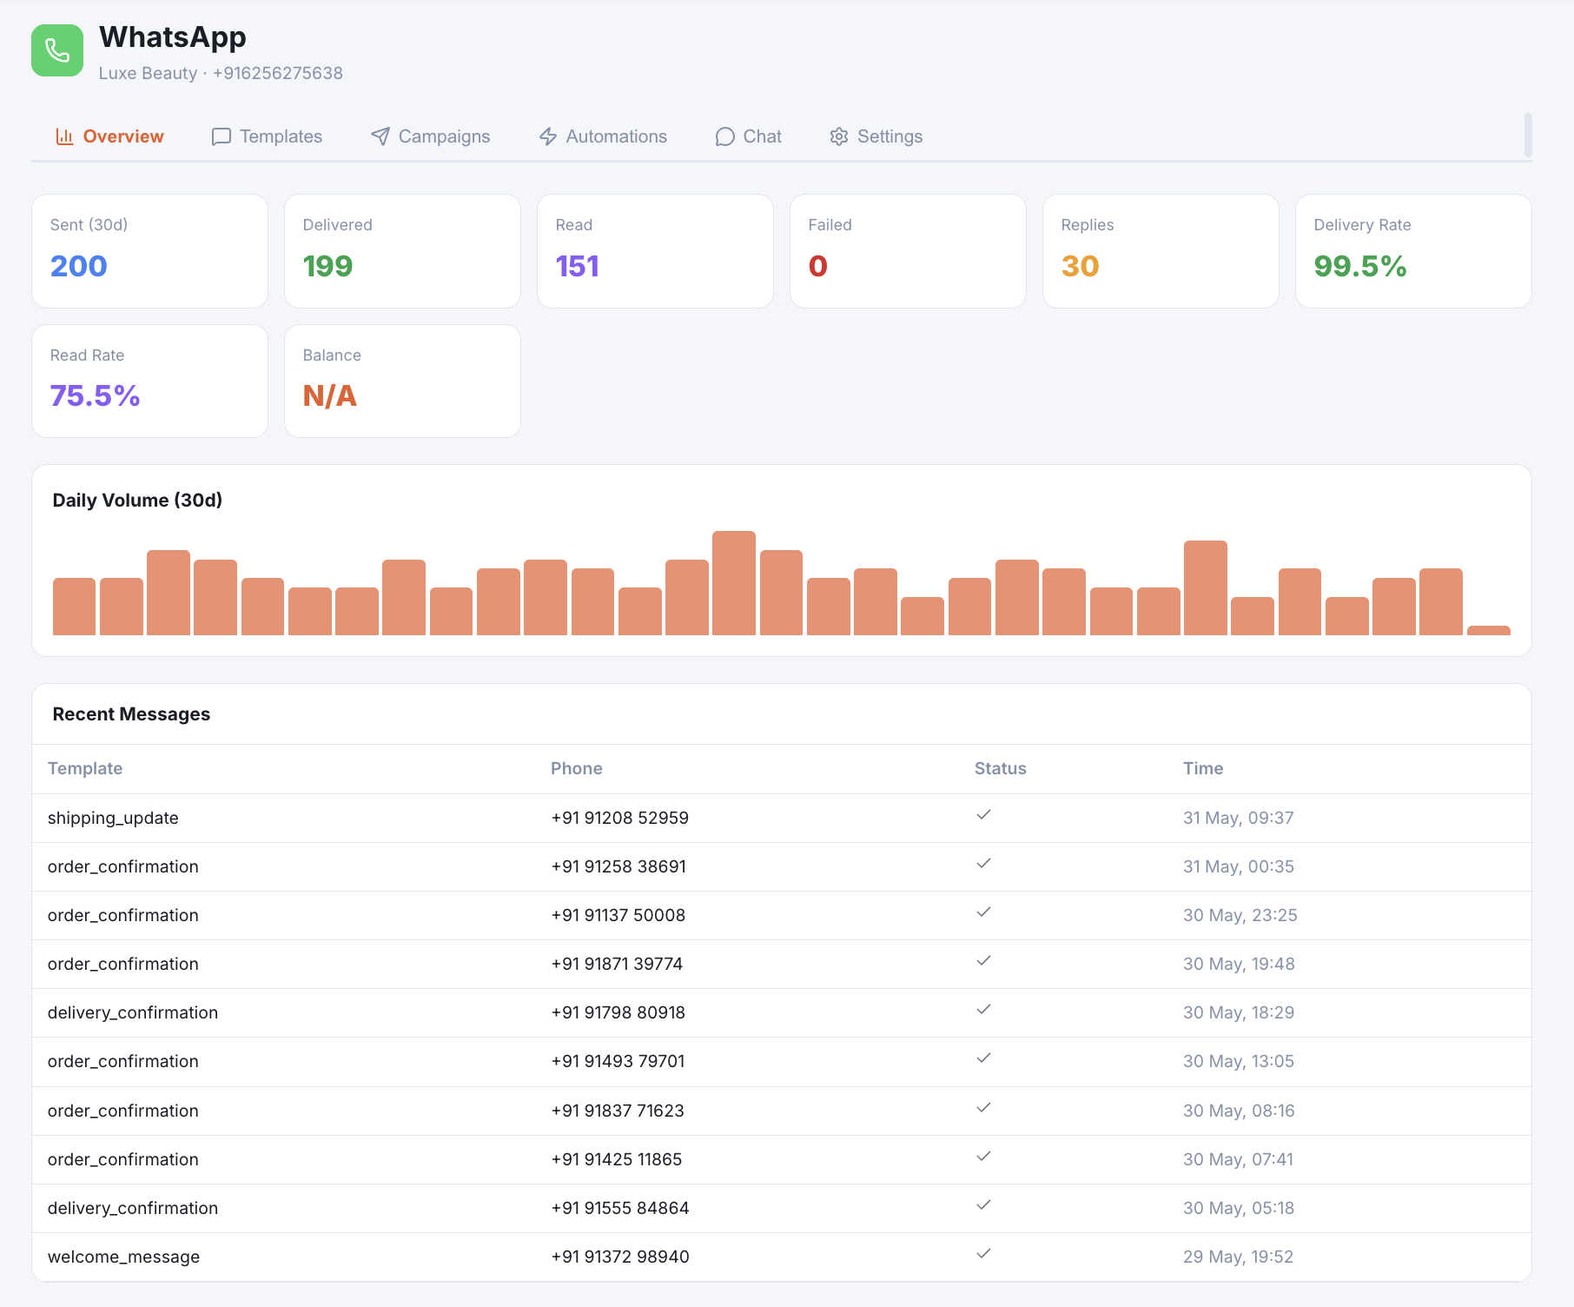
Task: Click the Read Rate 75.5% card
Action: pyautogui.click(x=149, y=381)
